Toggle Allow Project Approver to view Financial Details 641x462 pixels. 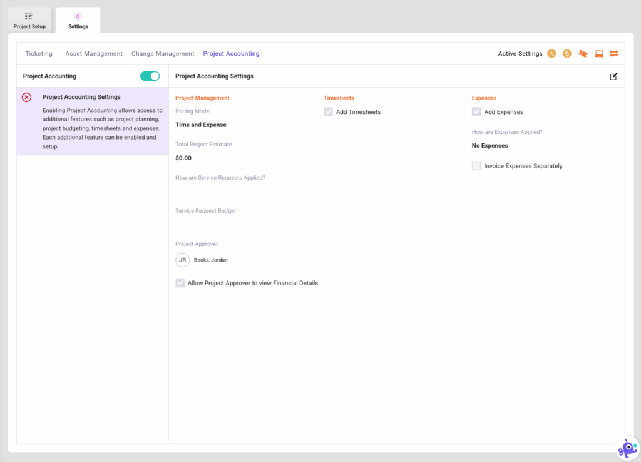click(180, 282)
